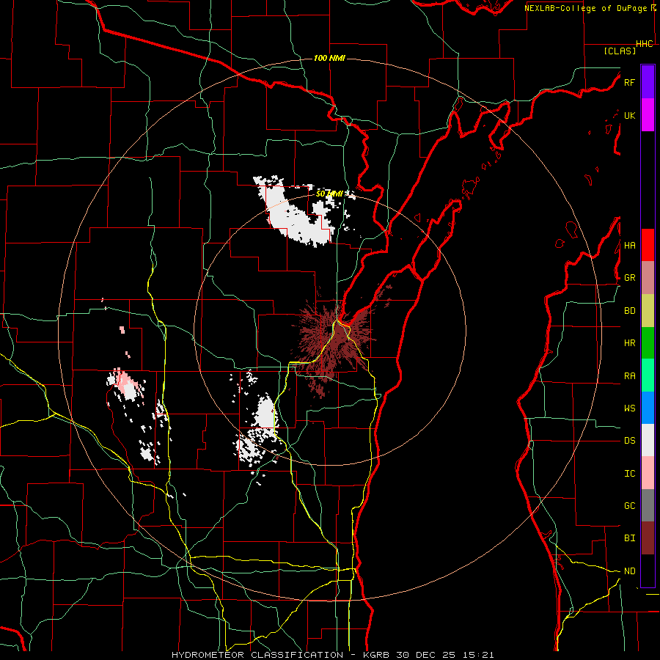Click the WS legend label

coord(629,408)
